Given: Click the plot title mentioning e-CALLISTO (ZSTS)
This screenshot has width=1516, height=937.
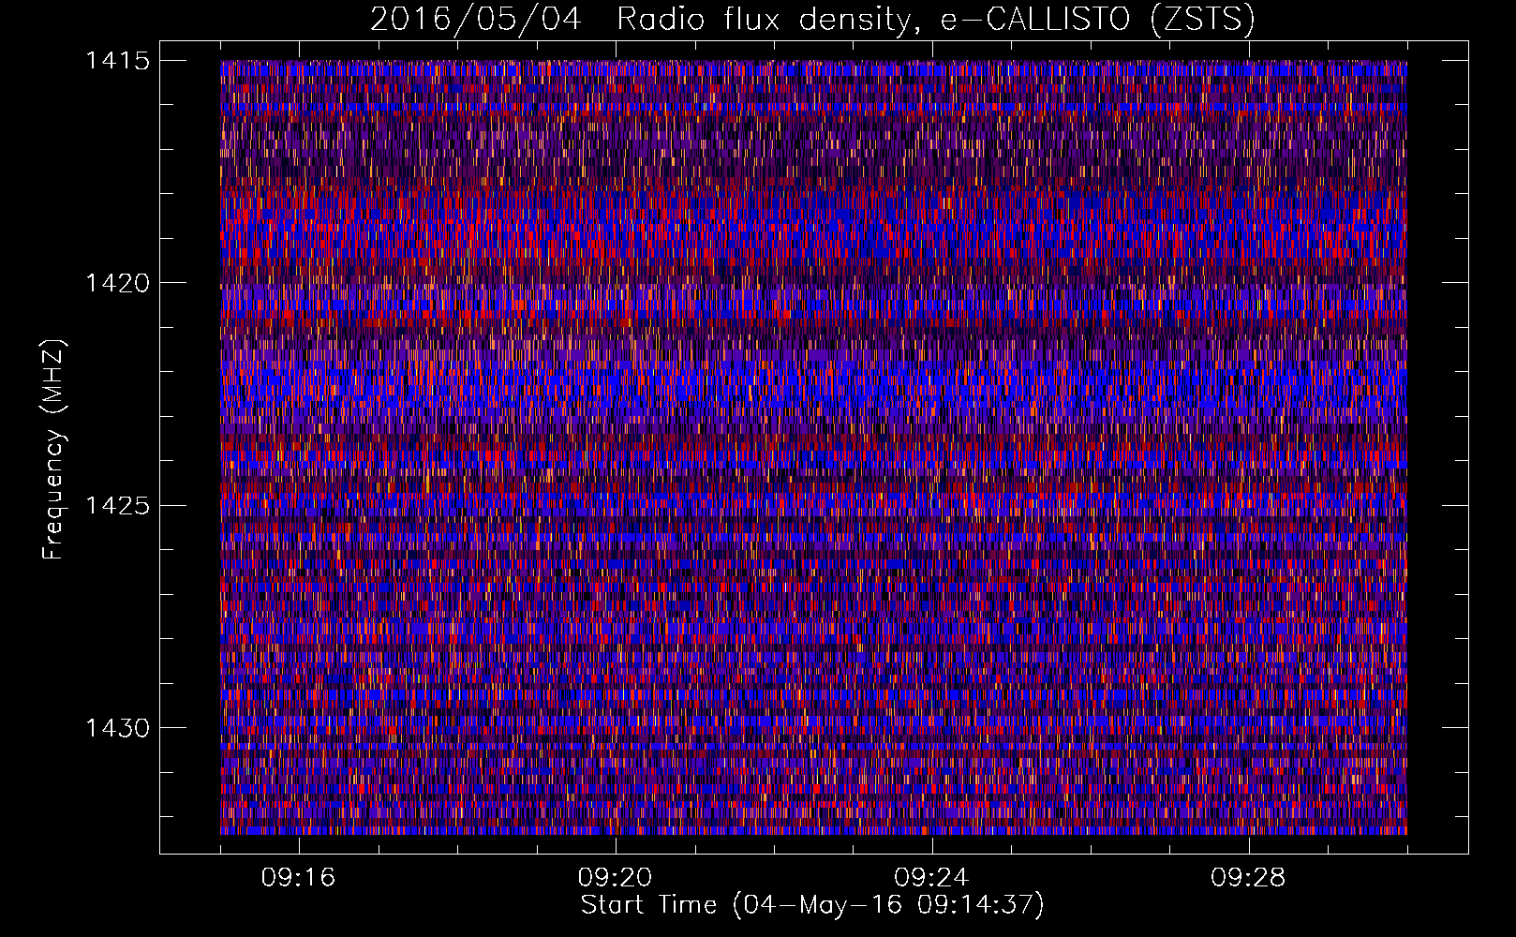Looking at the screenshot, I should point(812,20).
